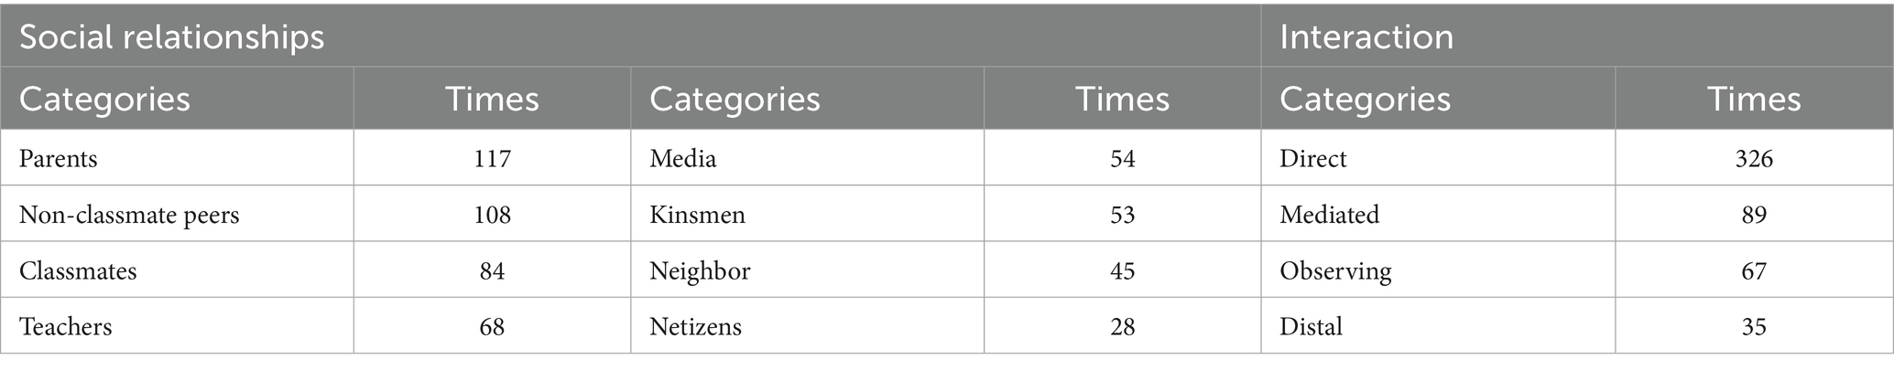
Task: Select the Observing interaction cell
Action: 1335,270
